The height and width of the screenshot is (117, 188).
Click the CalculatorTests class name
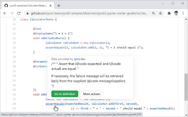click(x=42, y=19)
